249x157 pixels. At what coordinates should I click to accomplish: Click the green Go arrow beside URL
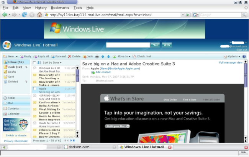(x=188, y=15)
